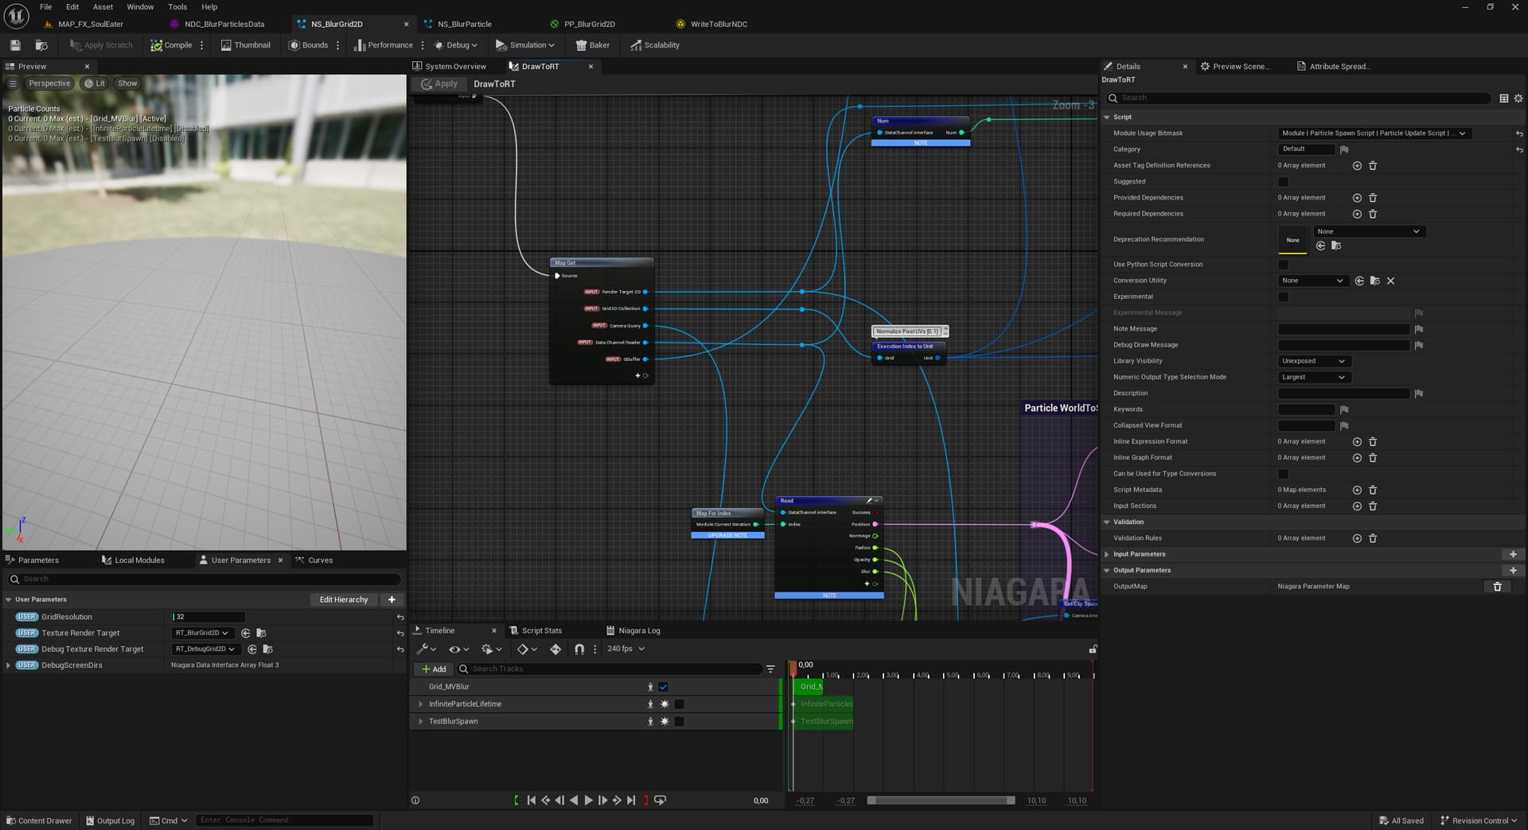Image resolution: width=1528 pixels, height=830 pixels.
Task: Open 240 fps frame rate dropdown
Action: point(626,649)
